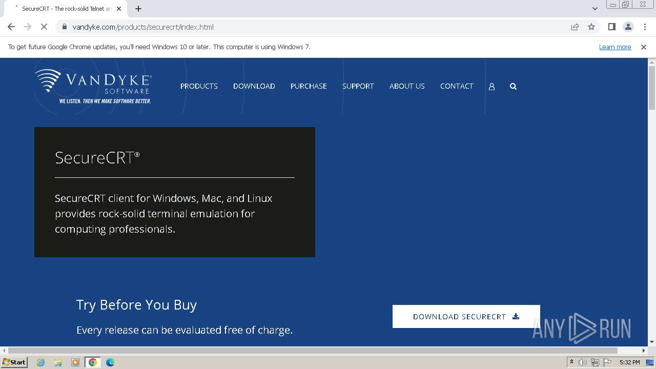Open the site search magnifier icon
Screen dimensions: 656x369
point(513,87)
